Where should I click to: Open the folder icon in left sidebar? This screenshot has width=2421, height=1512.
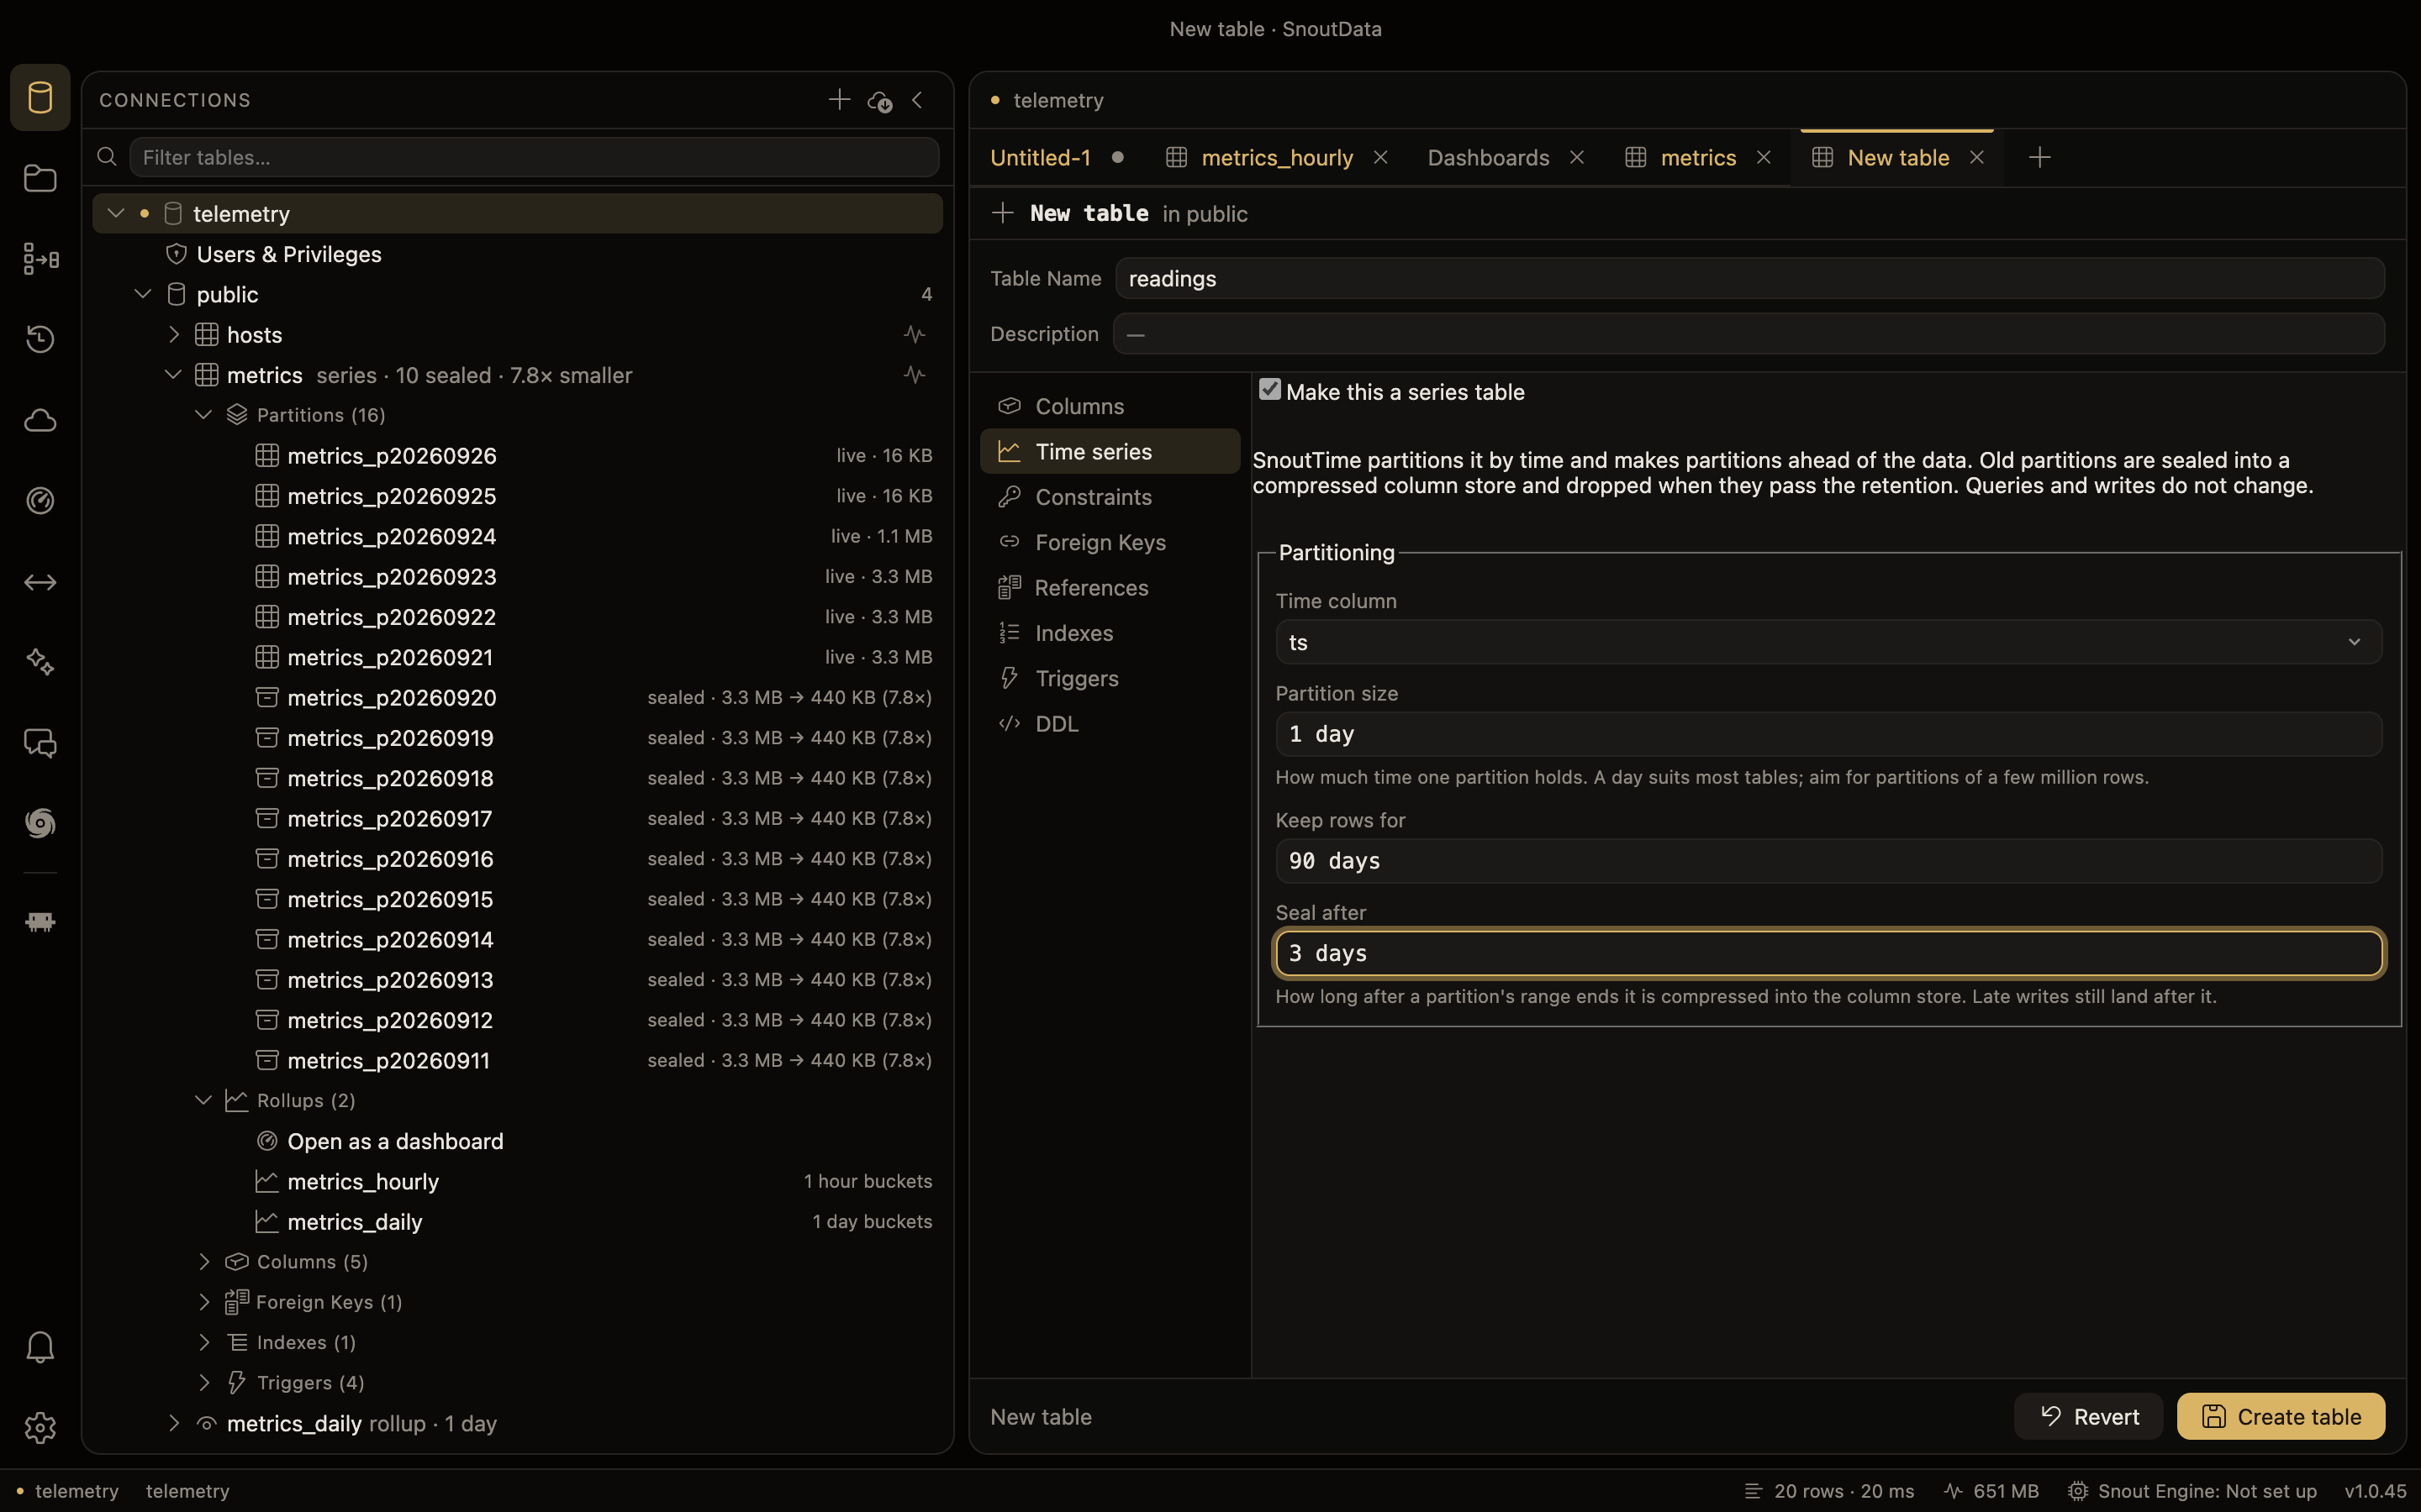tap(40, 178)
